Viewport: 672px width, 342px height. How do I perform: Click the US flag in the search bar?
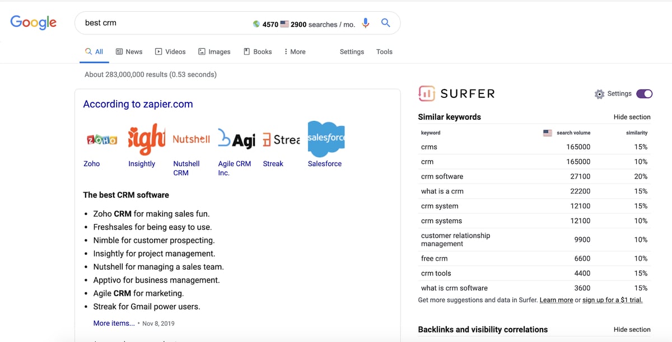tap(284, 22)
